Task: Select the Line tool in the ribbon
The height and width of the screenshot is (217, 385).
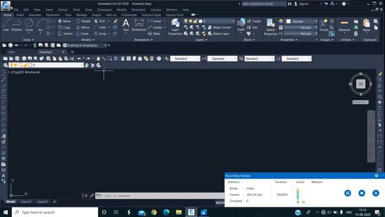Action: pos(6,25)
